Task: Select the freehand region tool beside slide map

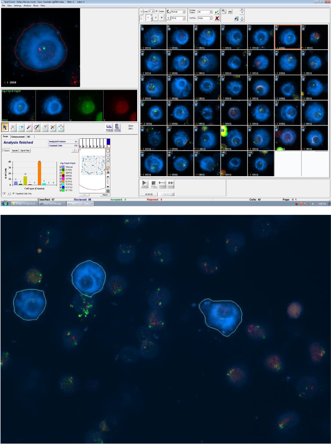Action: pos(108,160)
